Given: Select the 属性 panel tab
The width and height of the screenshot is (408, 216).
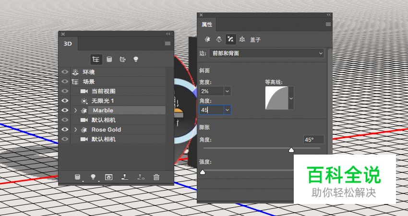Looking at the screenshot, I should point(207,24).
